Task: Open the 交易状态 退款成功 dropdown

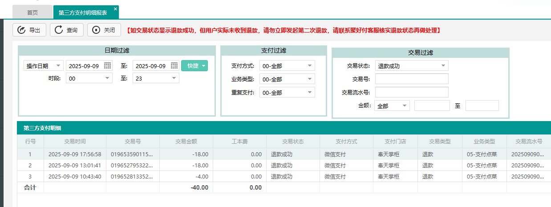Action: tap(443, 66)
